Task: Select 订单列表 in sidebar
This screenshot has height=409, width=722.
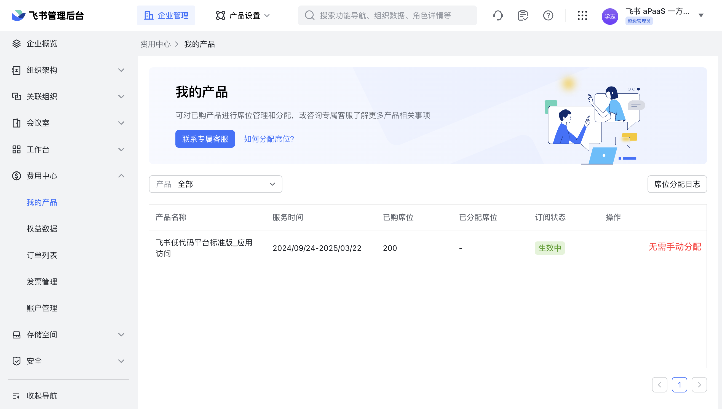Action: (x=42, y=255)
